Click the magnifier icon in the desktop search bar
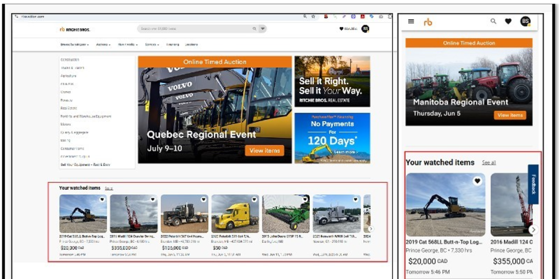 (x=254, y=28)
